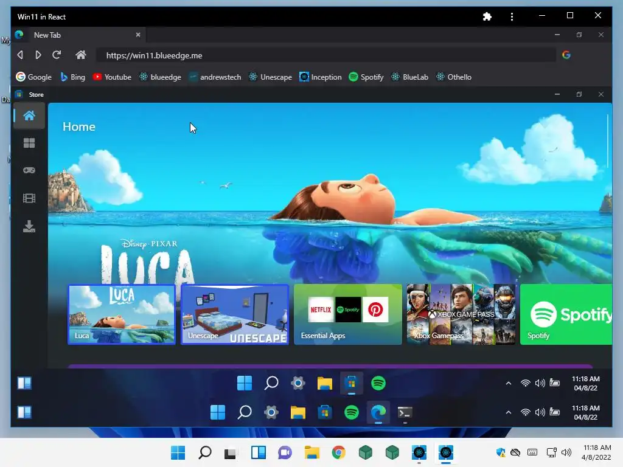623x467 pixels.
Task: Reload the page with the refresh icon
Action: point(57,55)
